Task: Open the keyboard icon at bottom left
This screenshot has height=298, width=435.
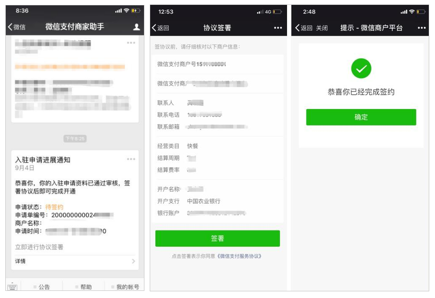Action: point(12,286)
